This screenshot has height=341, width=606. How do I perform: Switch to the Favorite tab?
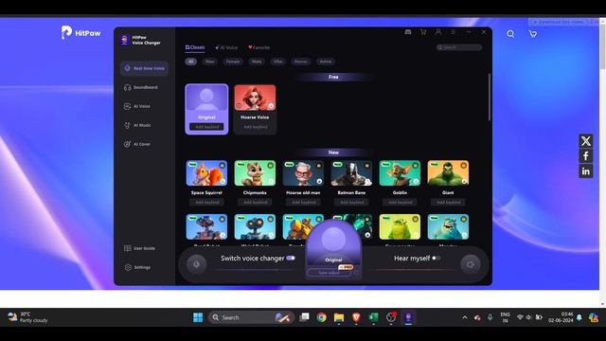click(x=258, y=47)
